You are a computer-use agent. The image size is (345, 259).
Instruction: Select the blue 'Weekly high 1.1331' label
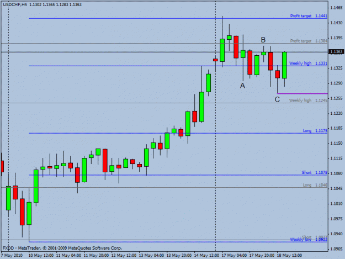click(x=308, y=64)
